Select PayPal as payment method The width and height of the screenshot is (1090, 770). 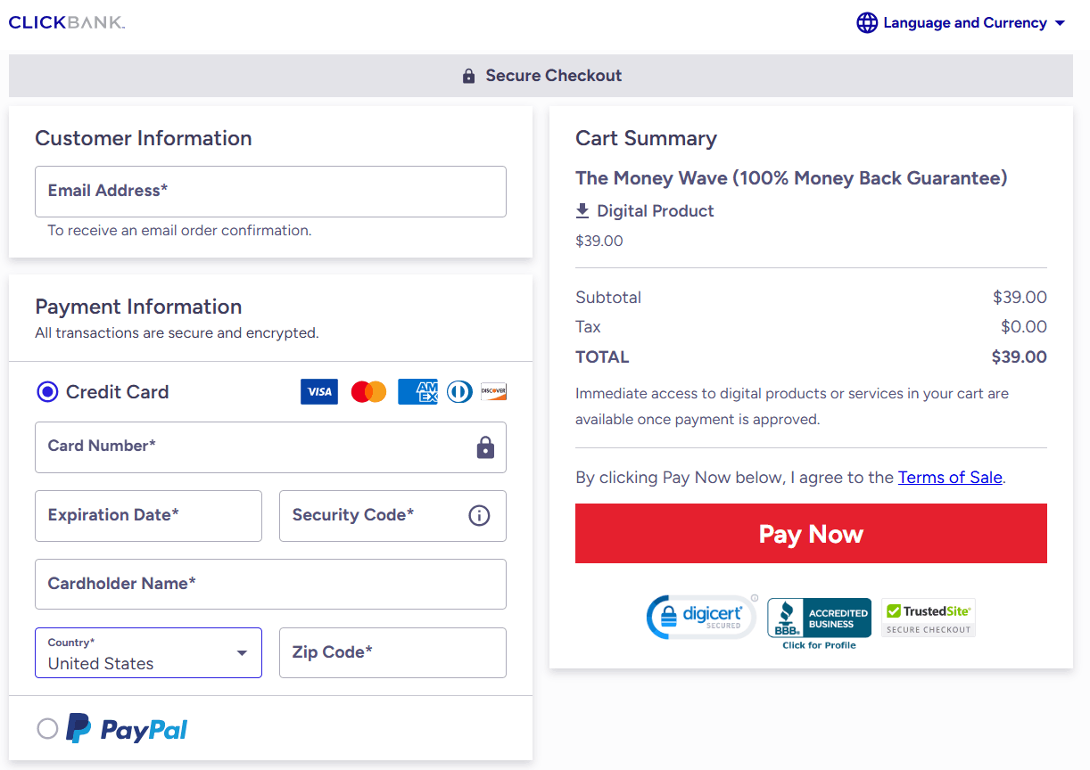pyautogui.click(x=47, y=728)
